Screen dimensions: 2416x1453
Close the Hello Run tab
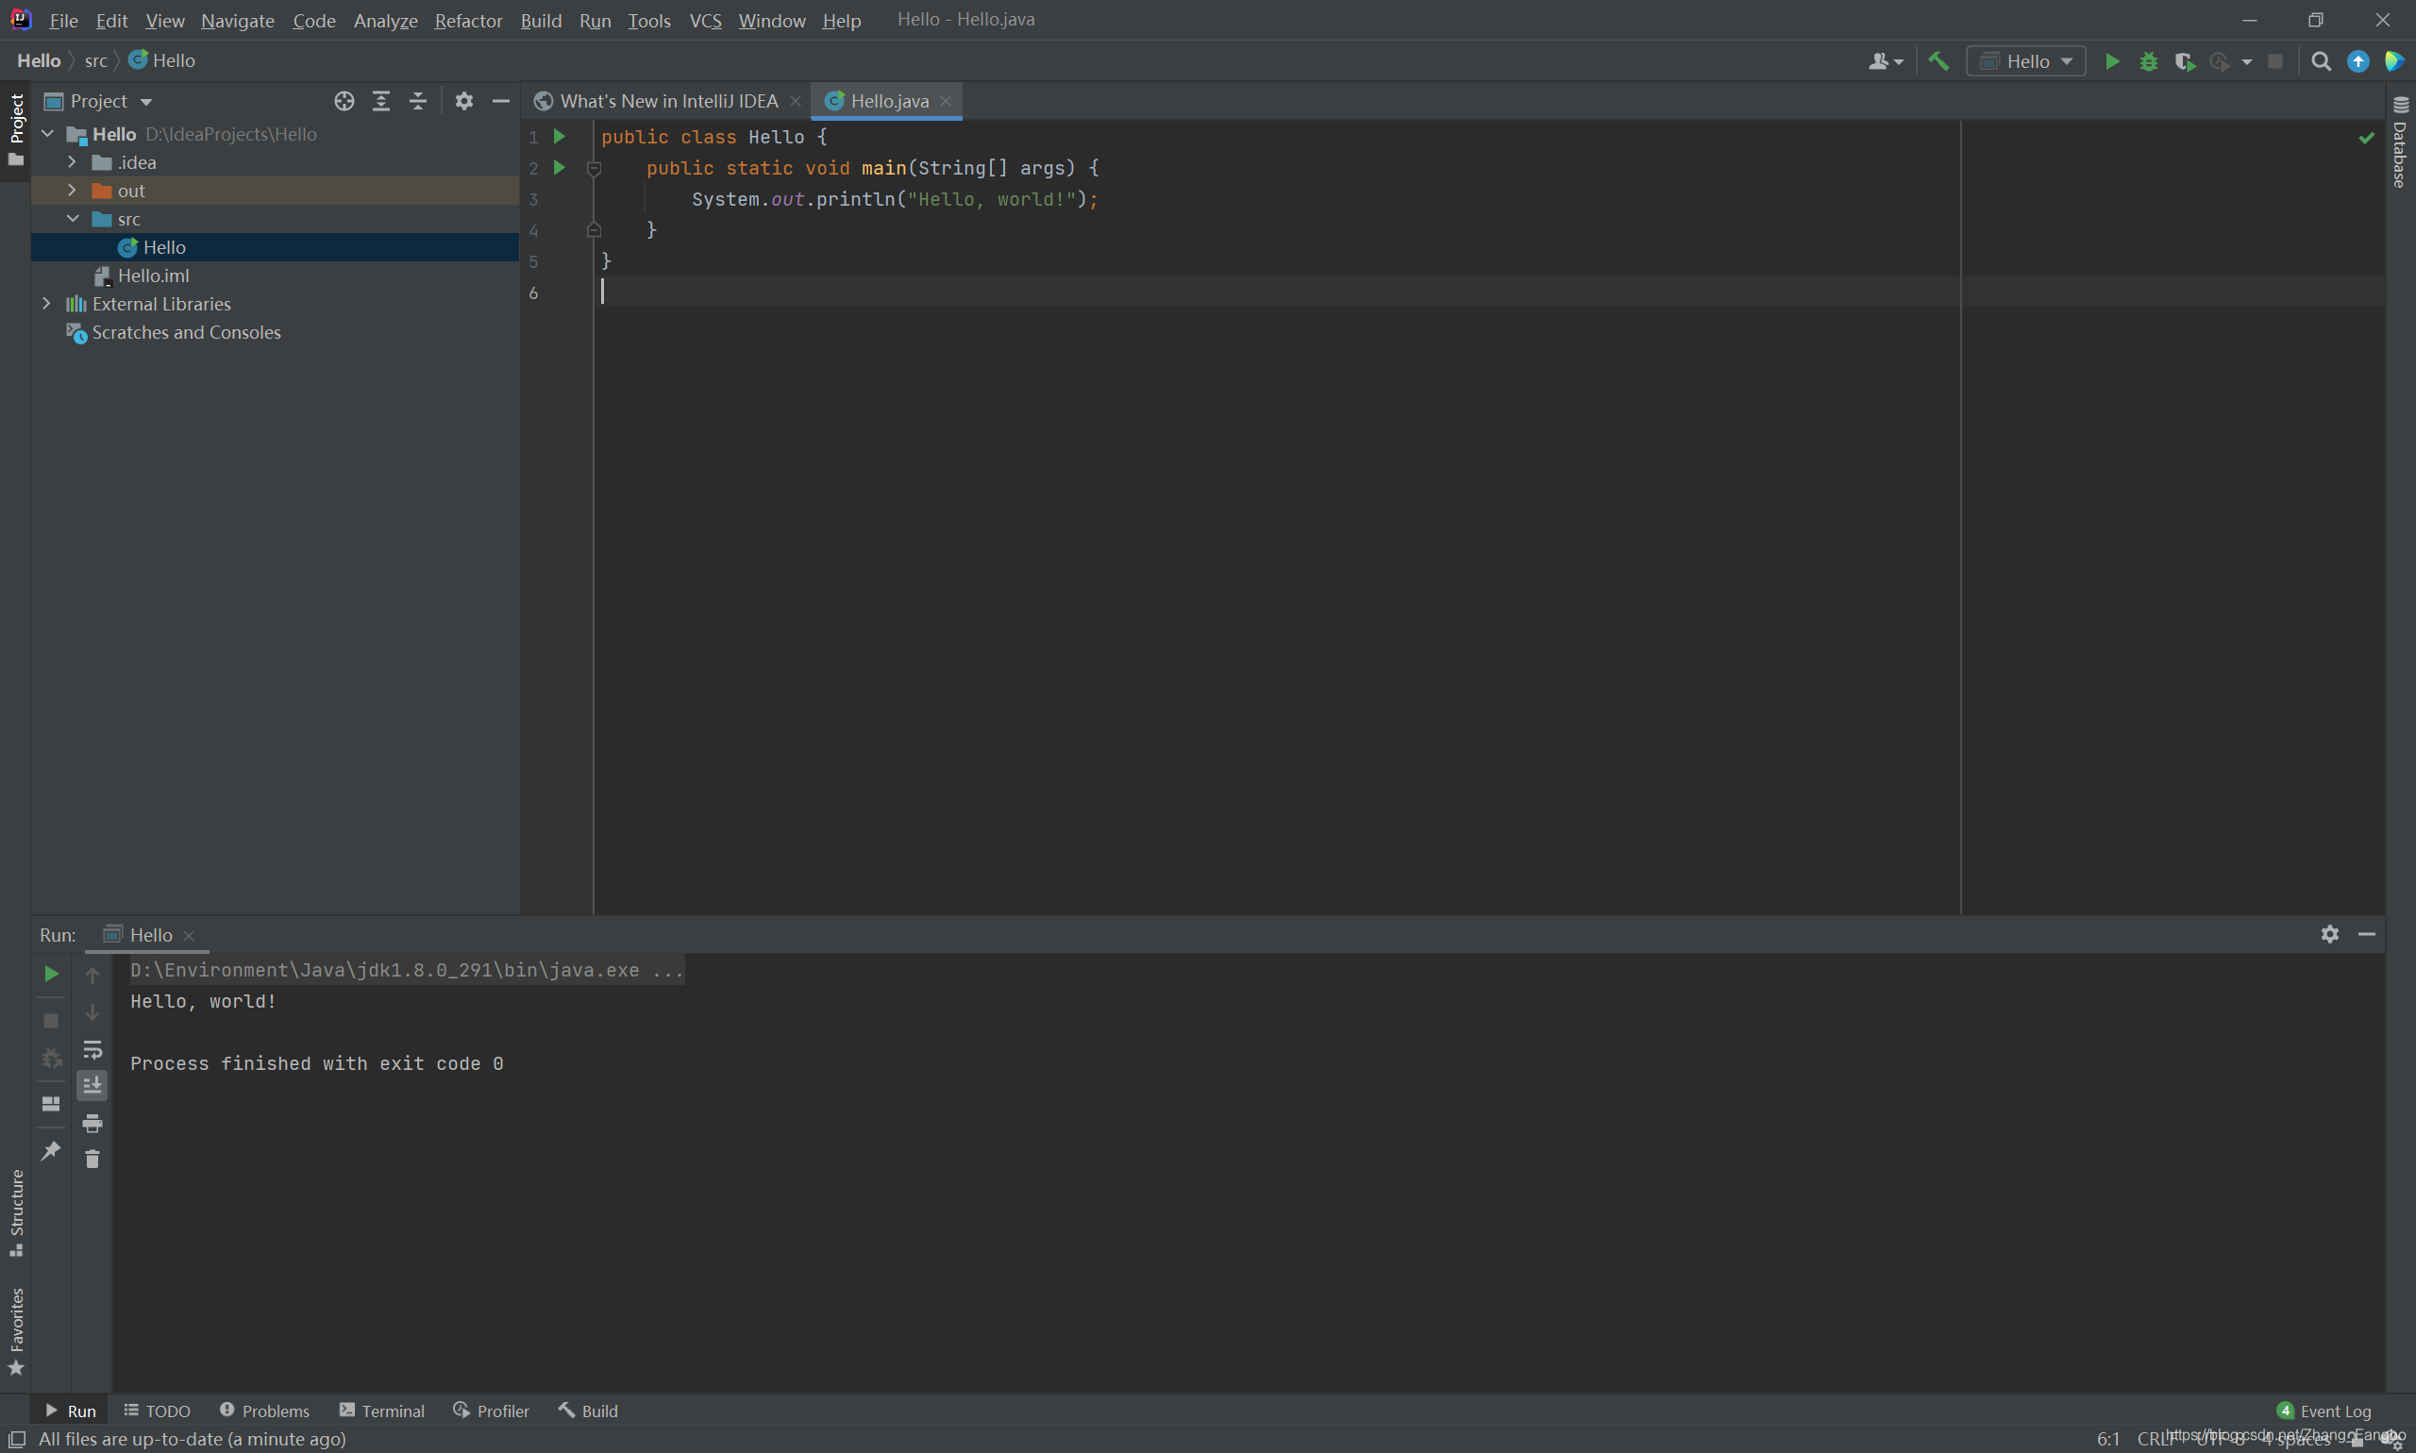pos(189,935)
